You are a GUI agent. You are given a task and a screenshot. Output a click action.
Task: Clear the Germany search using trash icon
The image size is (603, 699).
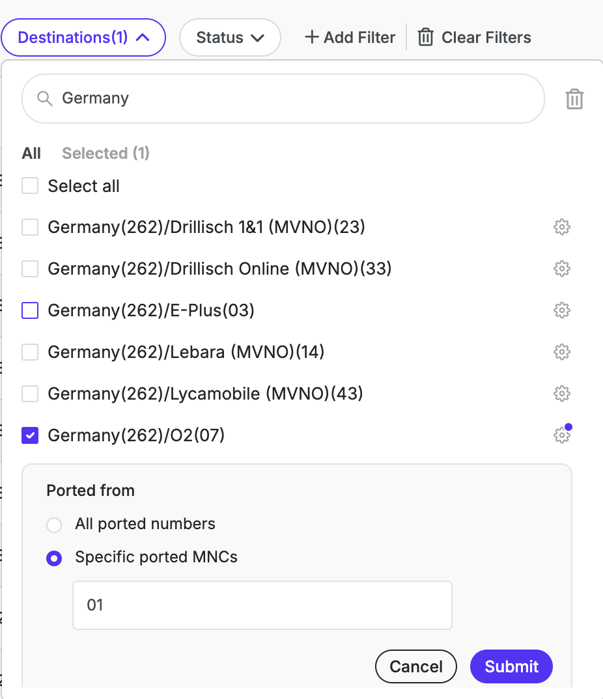574,99
